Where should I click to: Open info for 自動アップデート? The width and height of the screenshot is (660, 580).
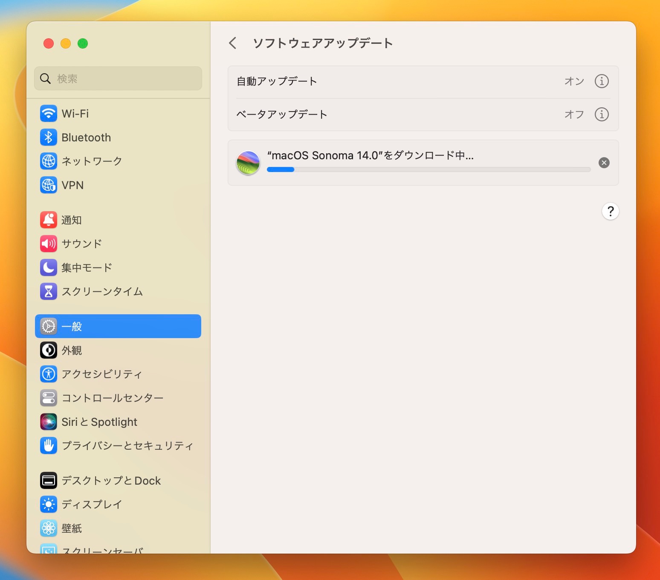(x=602, y=81)
